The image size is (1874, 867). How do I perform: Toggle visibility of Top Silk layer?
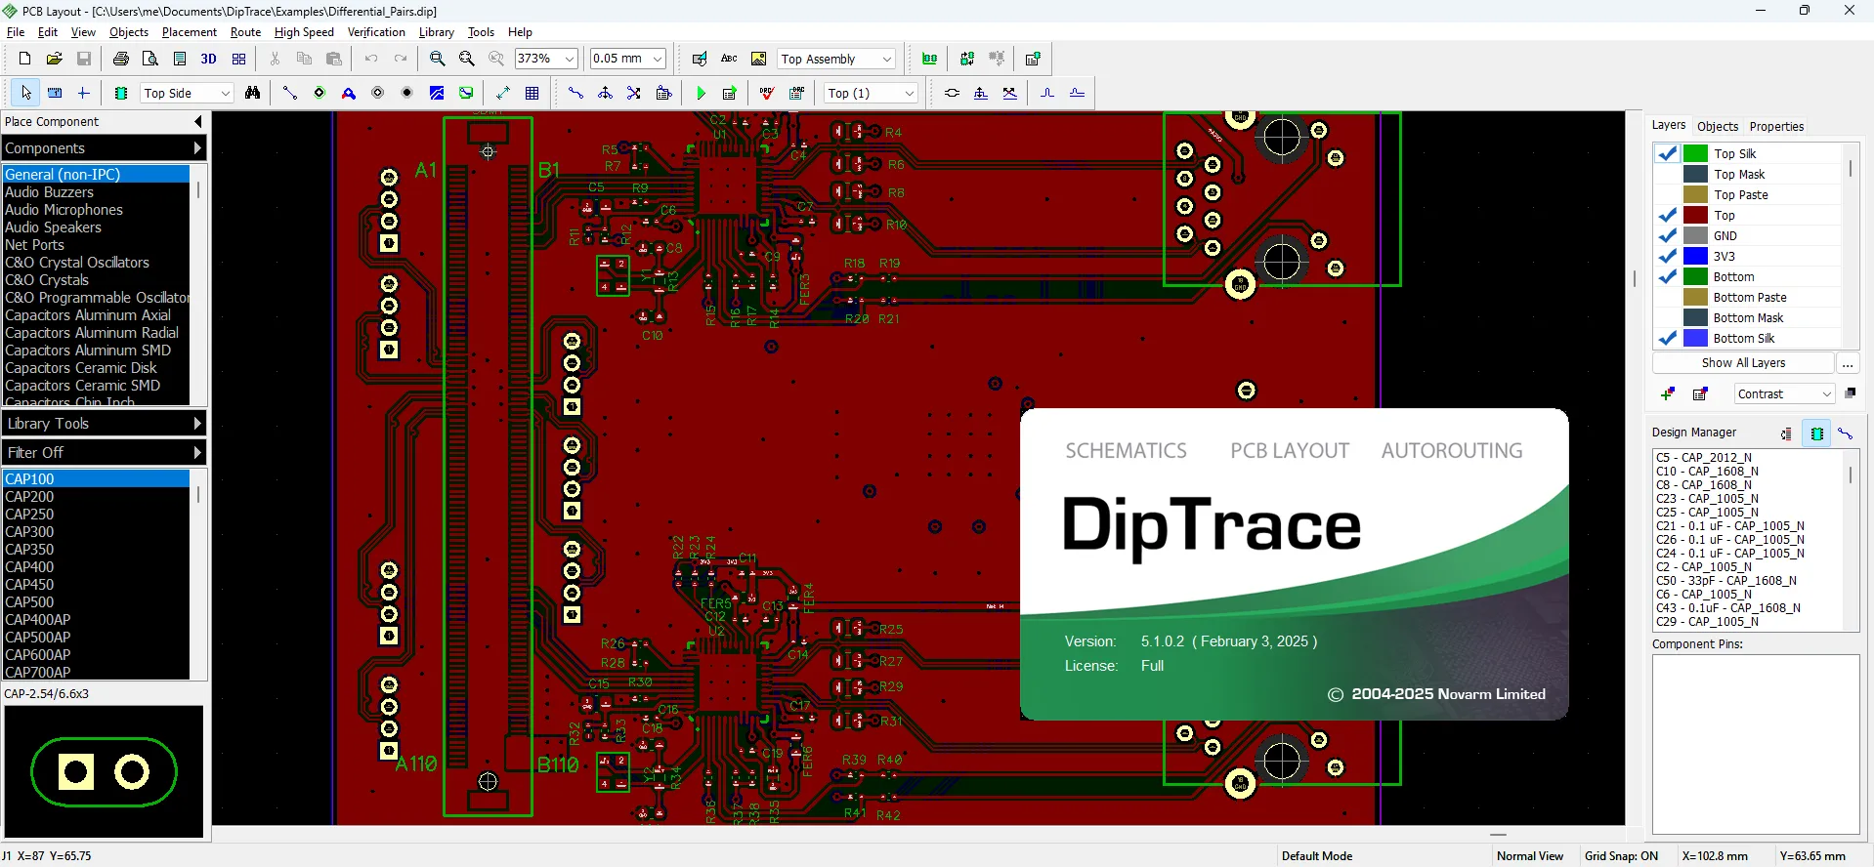point(1668,153)
